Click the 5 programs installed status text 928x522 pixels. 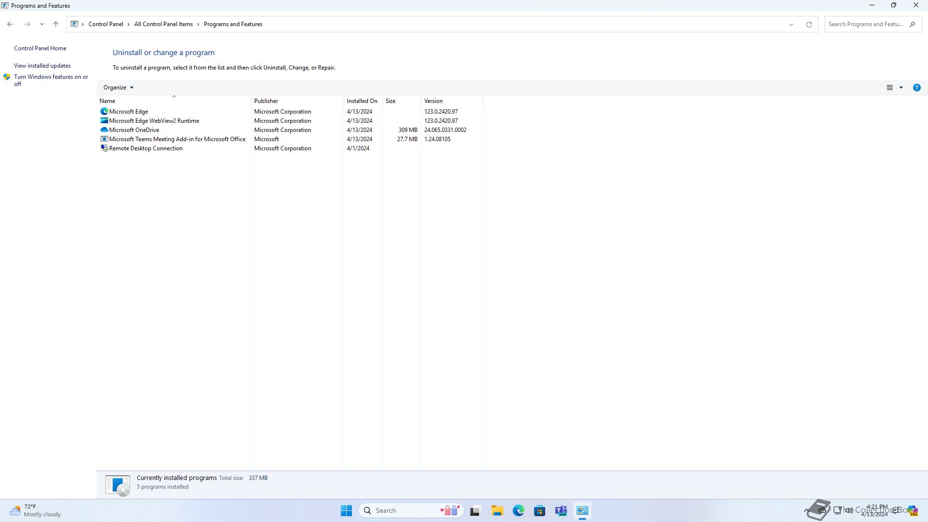(162, 487)
